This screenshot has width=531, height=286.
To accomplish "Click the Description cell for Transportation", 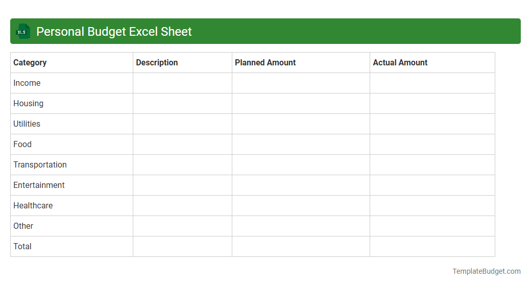I will click(x=183, y=164).
